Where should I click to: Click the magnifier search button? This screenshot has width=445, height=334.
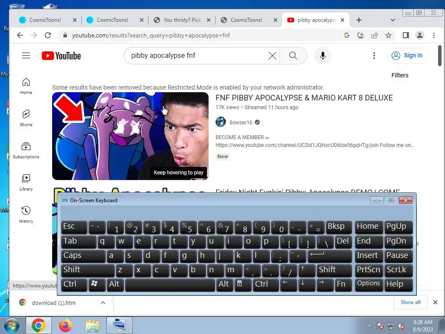pos(293,56)
